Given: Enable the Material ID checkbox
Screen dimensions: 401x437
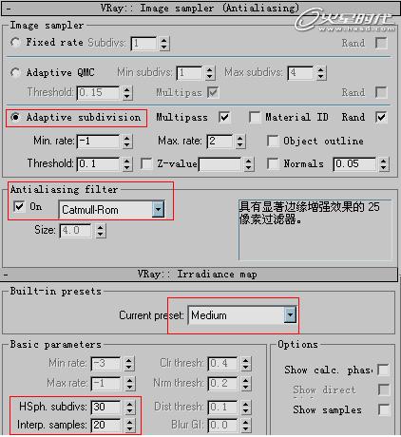Looking at the screenshot, I should pyautogui.click(x=255, y=117).
